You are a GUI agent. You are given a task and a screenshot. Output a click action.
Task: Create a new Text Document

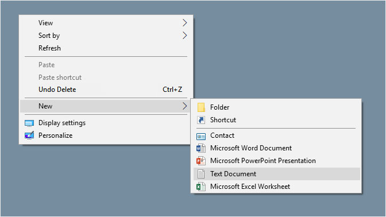tap(277, 174)
